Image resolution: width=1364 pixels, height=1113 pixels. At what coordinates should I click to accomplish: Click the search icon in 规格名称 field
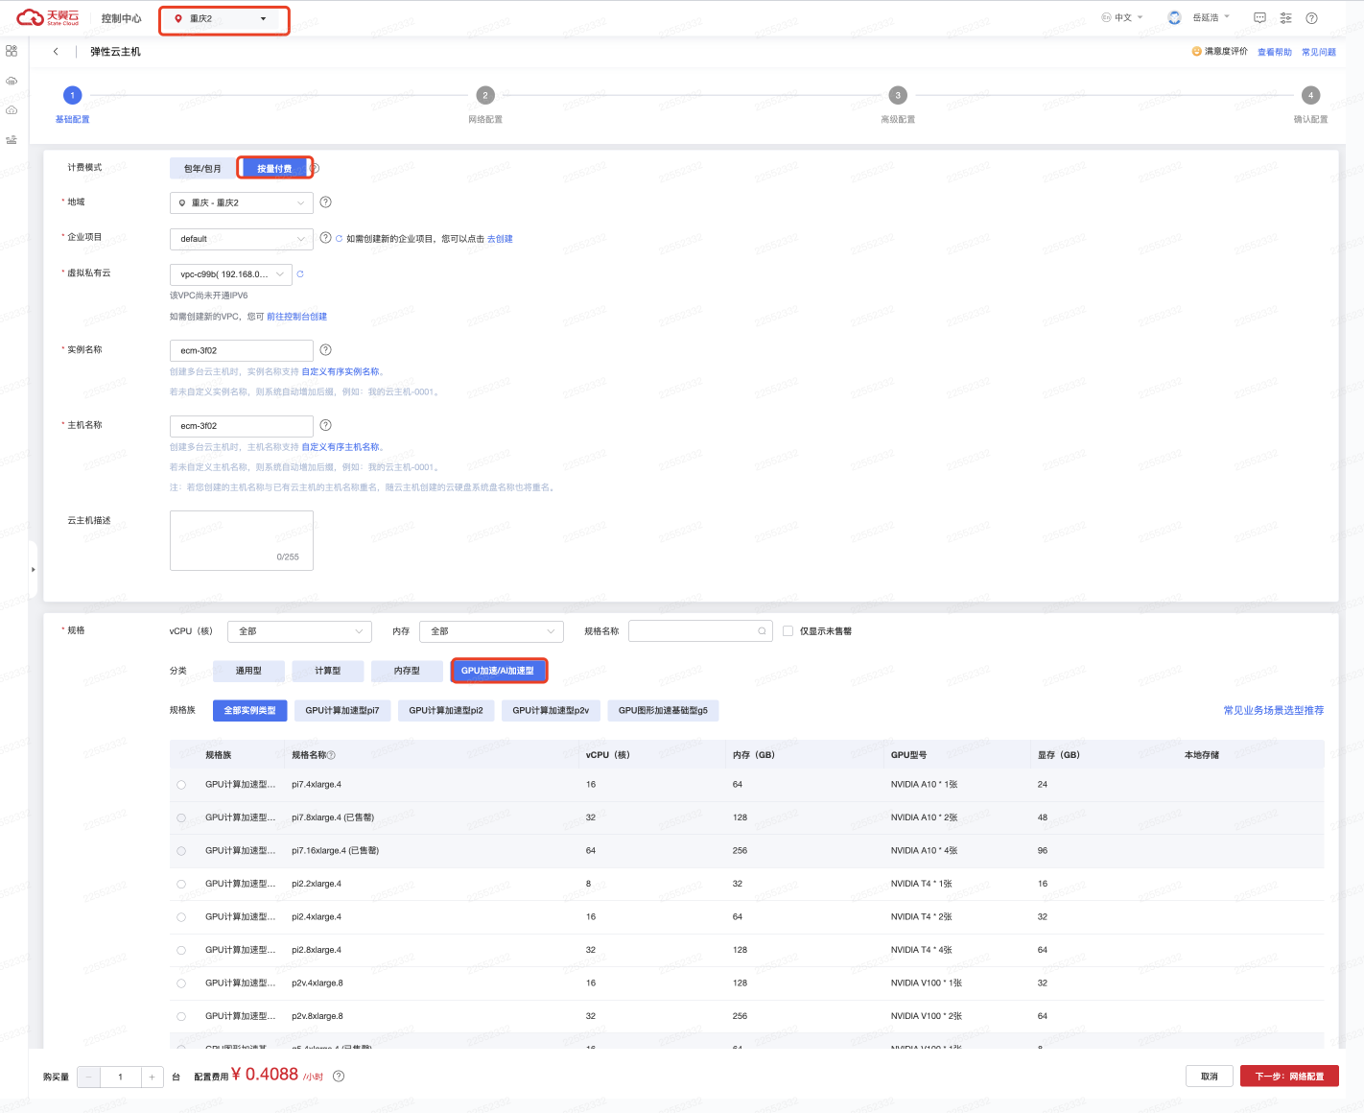pyautogui.click(x=763, y=631)
